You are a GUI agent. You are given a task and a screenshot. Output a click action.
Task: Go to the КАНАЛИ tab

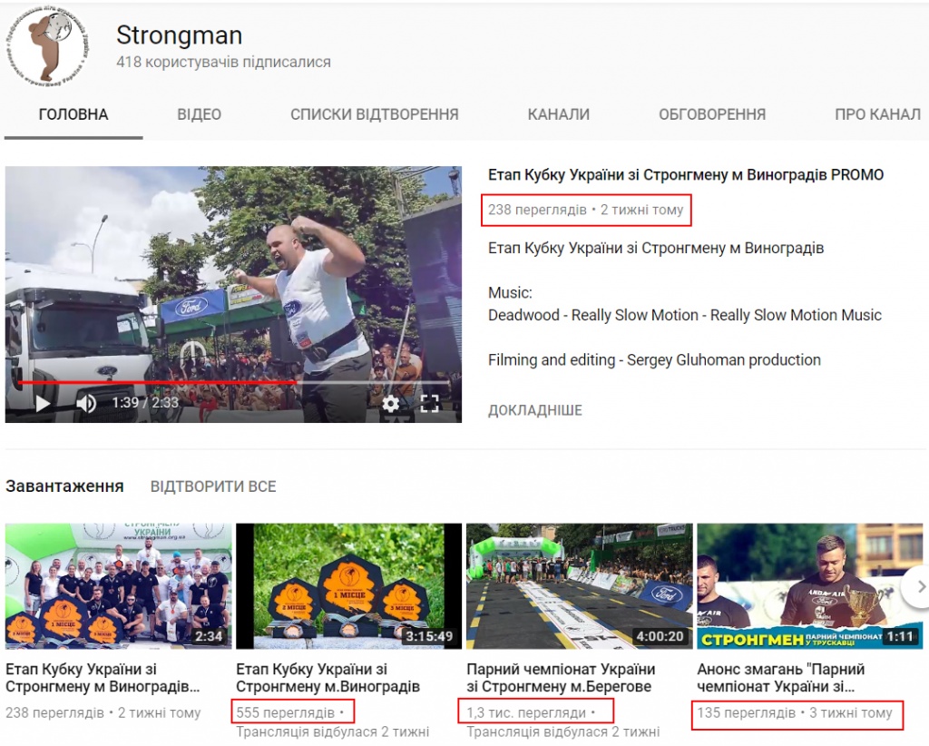[x=559, y=114]
